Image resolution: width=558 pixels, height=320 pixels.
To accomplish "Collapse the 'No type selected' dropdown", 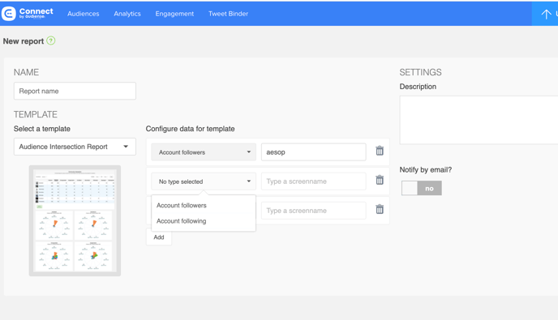I will tap(204, 181).
